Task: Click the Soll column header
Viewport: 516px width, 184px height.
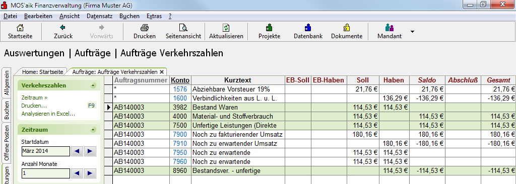Action: [363, 80]
